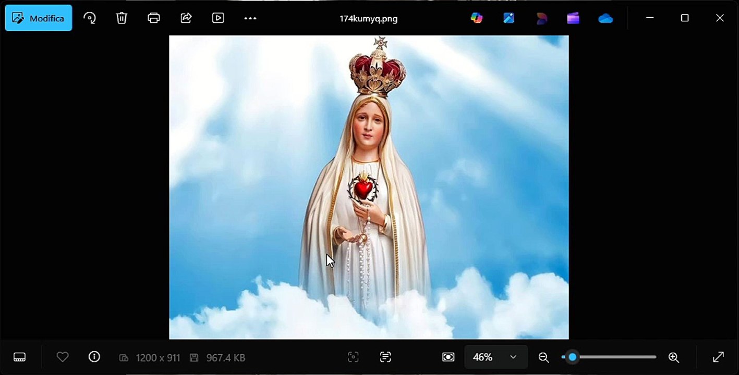Screen dimensions: 739x375
Task: Delete the image with the trash icon
Action: [x=122, y=18]
